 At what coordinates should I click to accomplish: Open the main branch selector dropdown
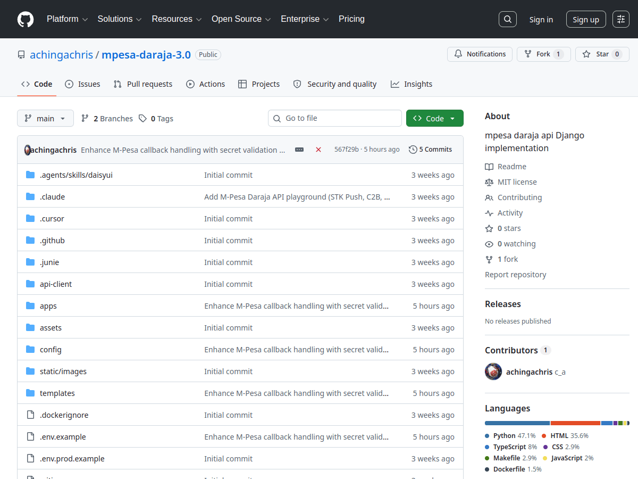tap(45, 118)
